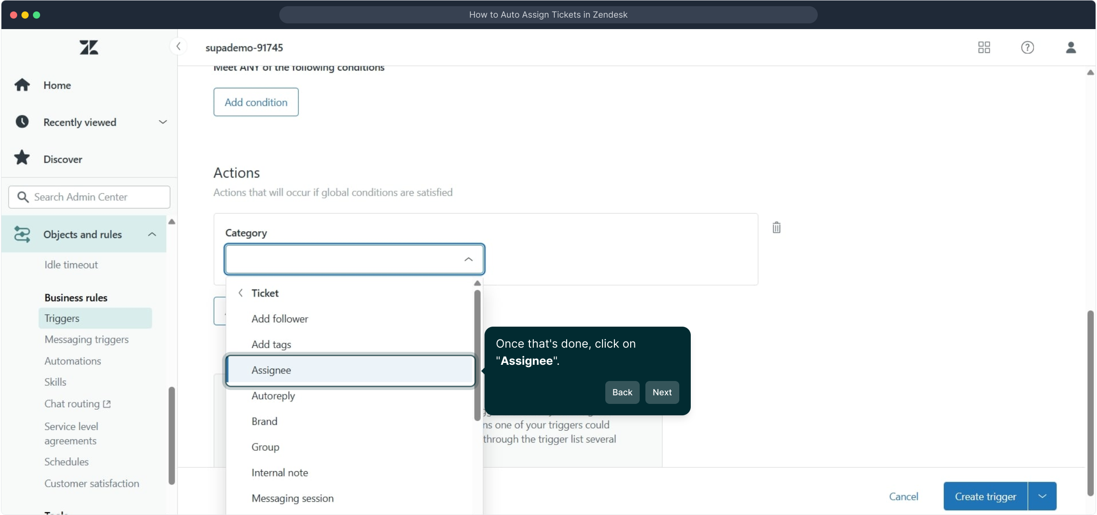Open the help question mark icon
The image size is (1097, 515).
point(1027,47)
